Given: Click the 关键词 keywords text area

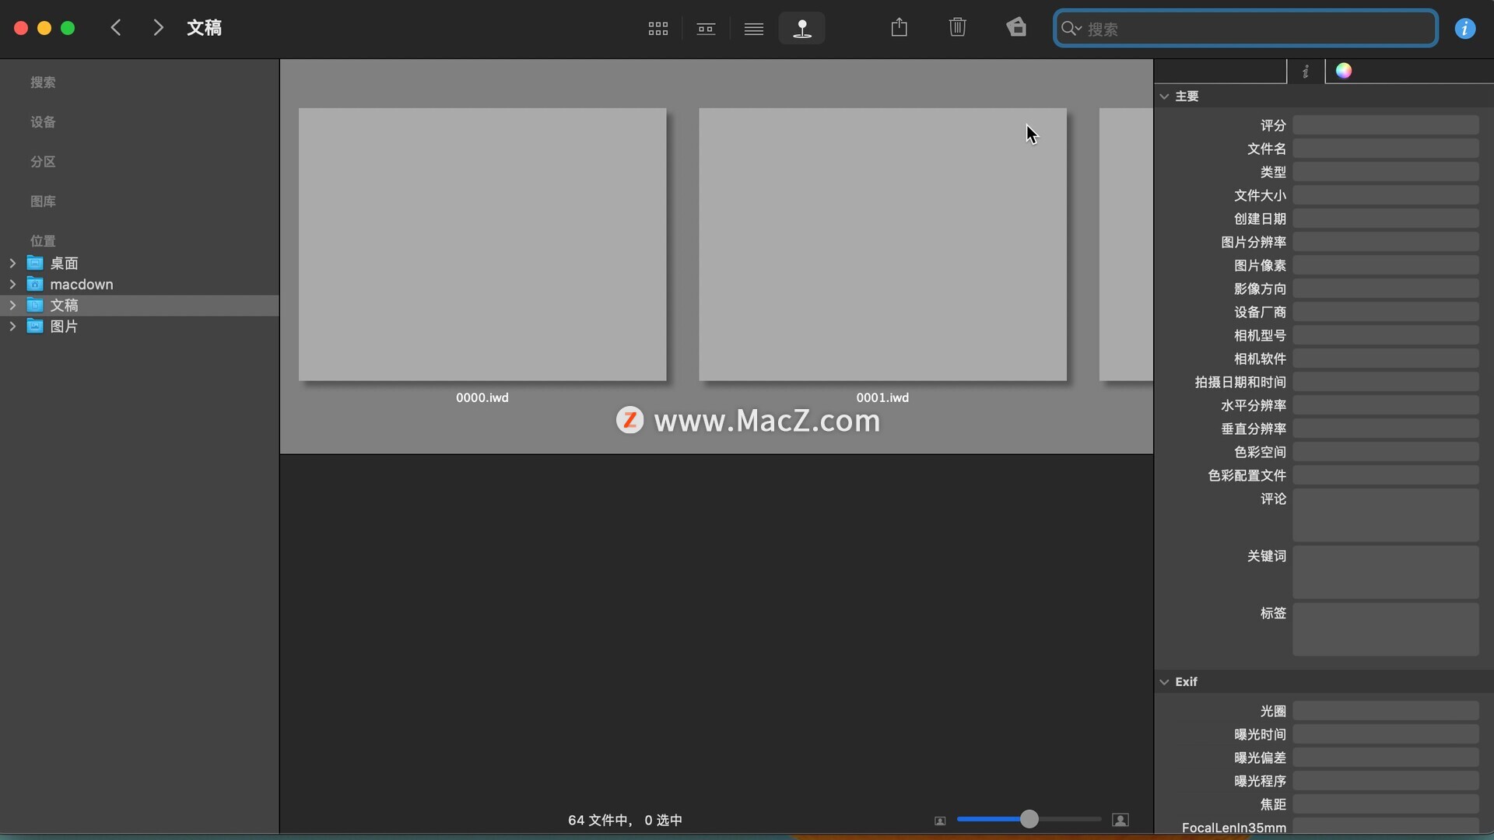Looking at the screenshot, I should pyautogui.click(x=1385, y=572).
